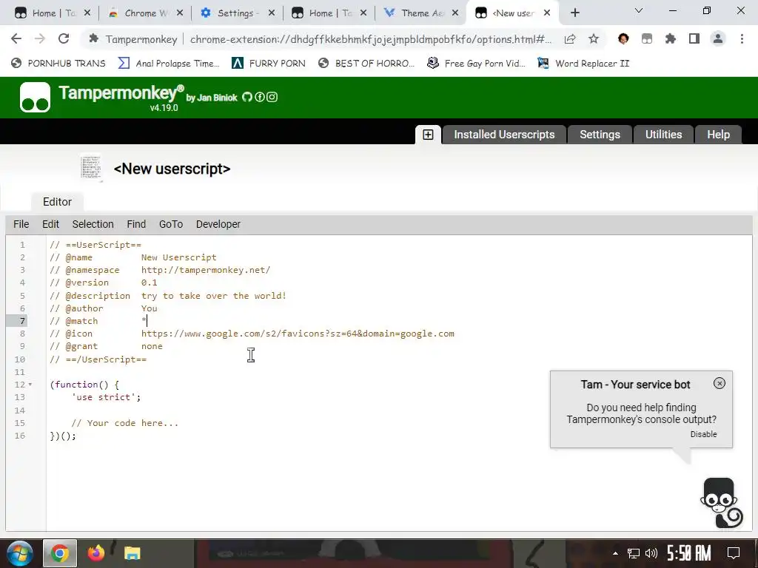This screenshot has width=758, height=568.
Task: Click the @icon favicon URL text
Action: (298, 334)
